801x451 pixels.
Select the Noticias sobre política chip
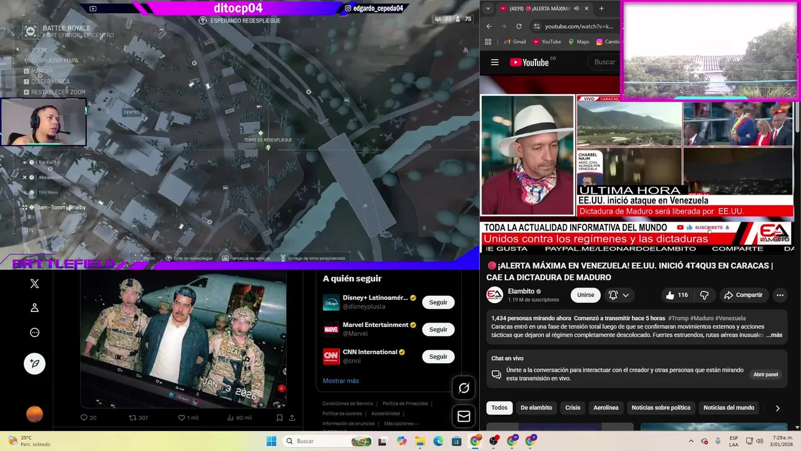click(x=661, y=408)
